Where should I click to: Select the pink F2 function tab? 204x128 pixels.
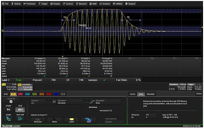point(20,94)
